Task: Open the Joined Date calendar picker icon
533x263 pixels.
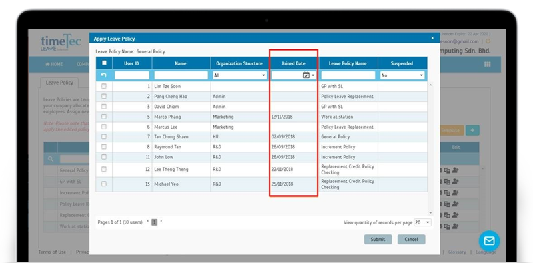Action: tap(306, 75)
